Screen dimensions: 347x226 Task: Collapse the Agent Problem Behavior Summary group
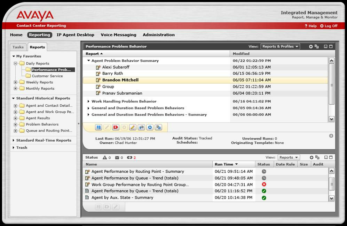coord(88,61)
